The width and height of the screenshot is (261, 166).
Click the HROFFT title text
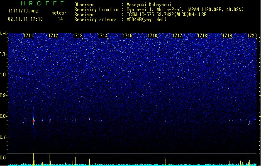[x=43, y=3]
